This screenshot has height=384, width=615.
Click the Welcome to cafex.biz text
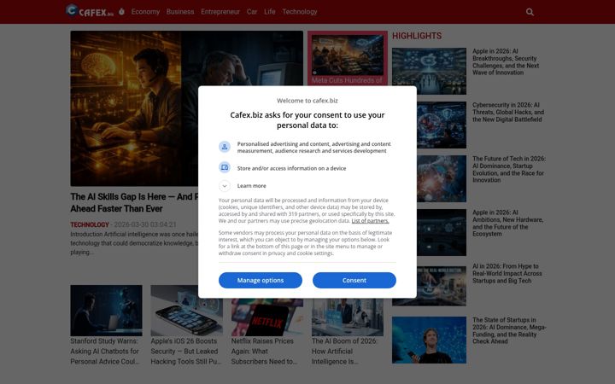[x=307, y=101]
